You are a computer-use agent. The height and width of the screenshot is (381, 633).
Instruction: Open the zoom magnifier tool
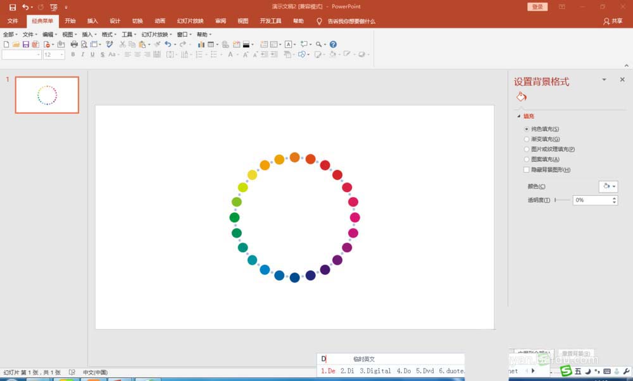click(x=319, y=44)
